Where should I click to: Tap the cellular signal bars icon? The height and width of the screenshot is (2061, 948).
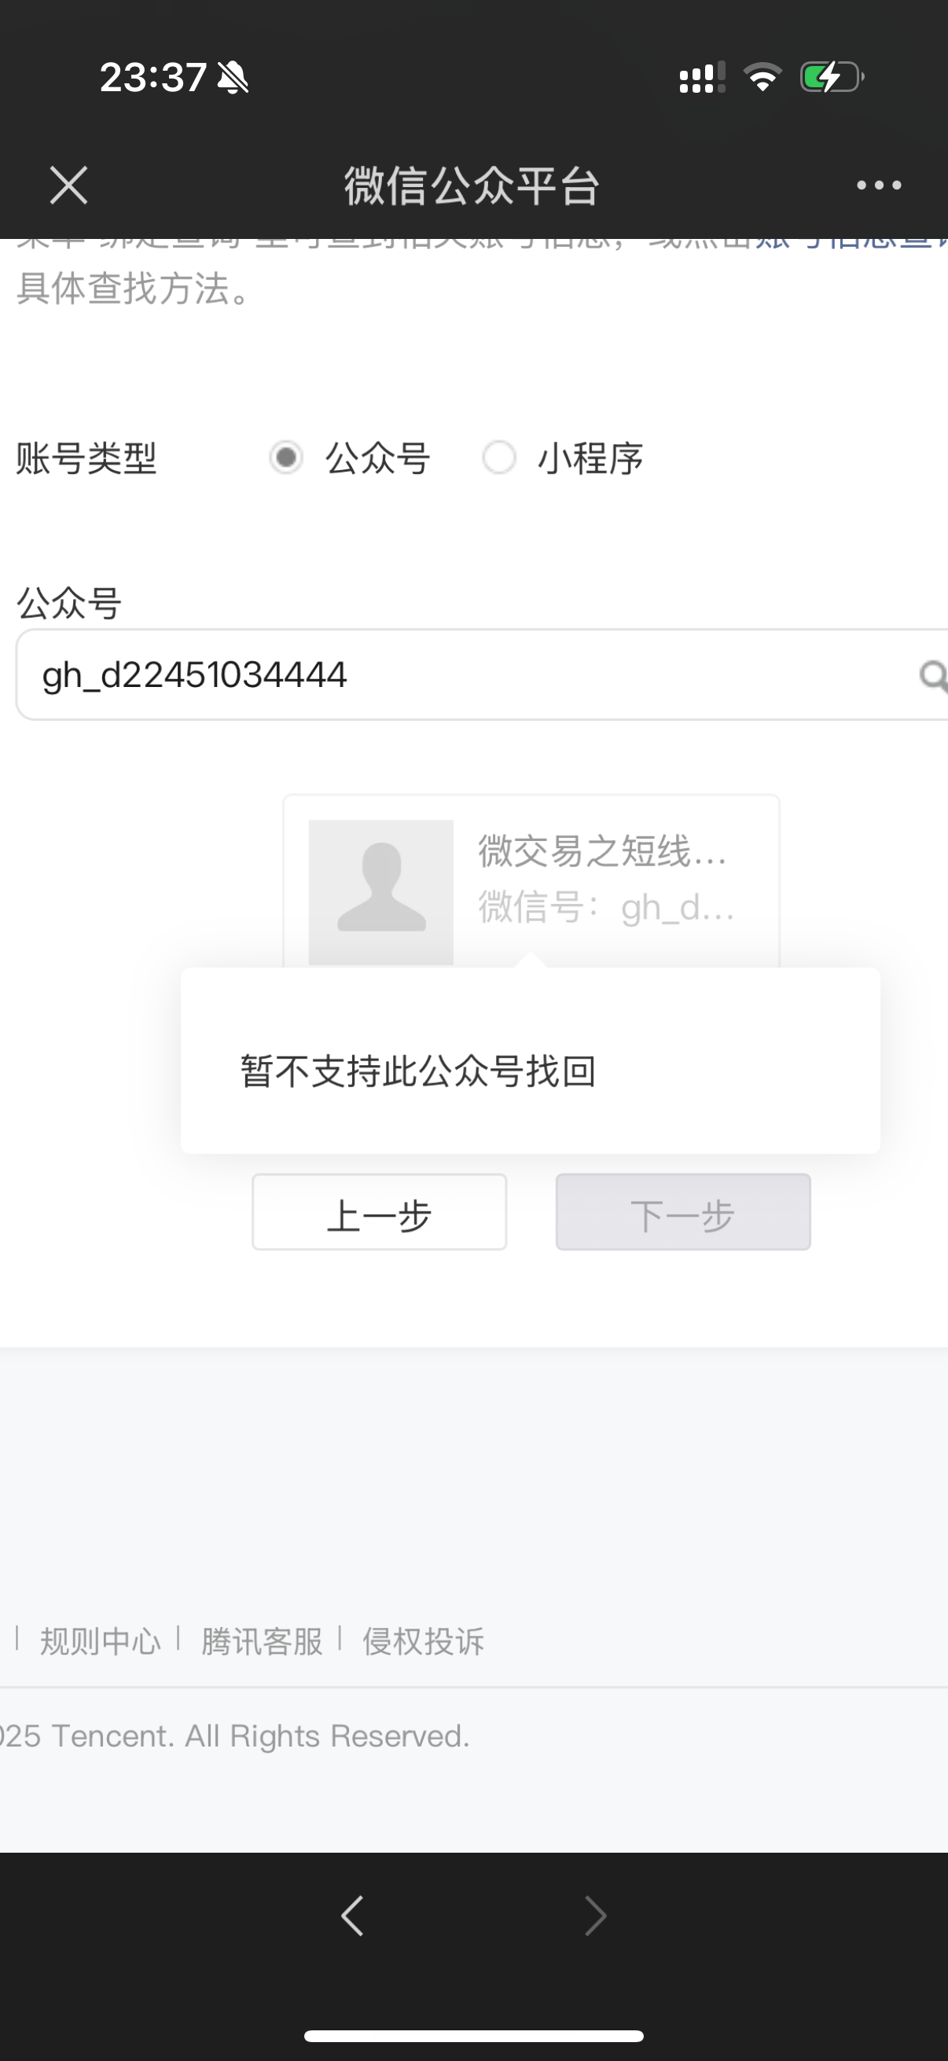point(703,78)
